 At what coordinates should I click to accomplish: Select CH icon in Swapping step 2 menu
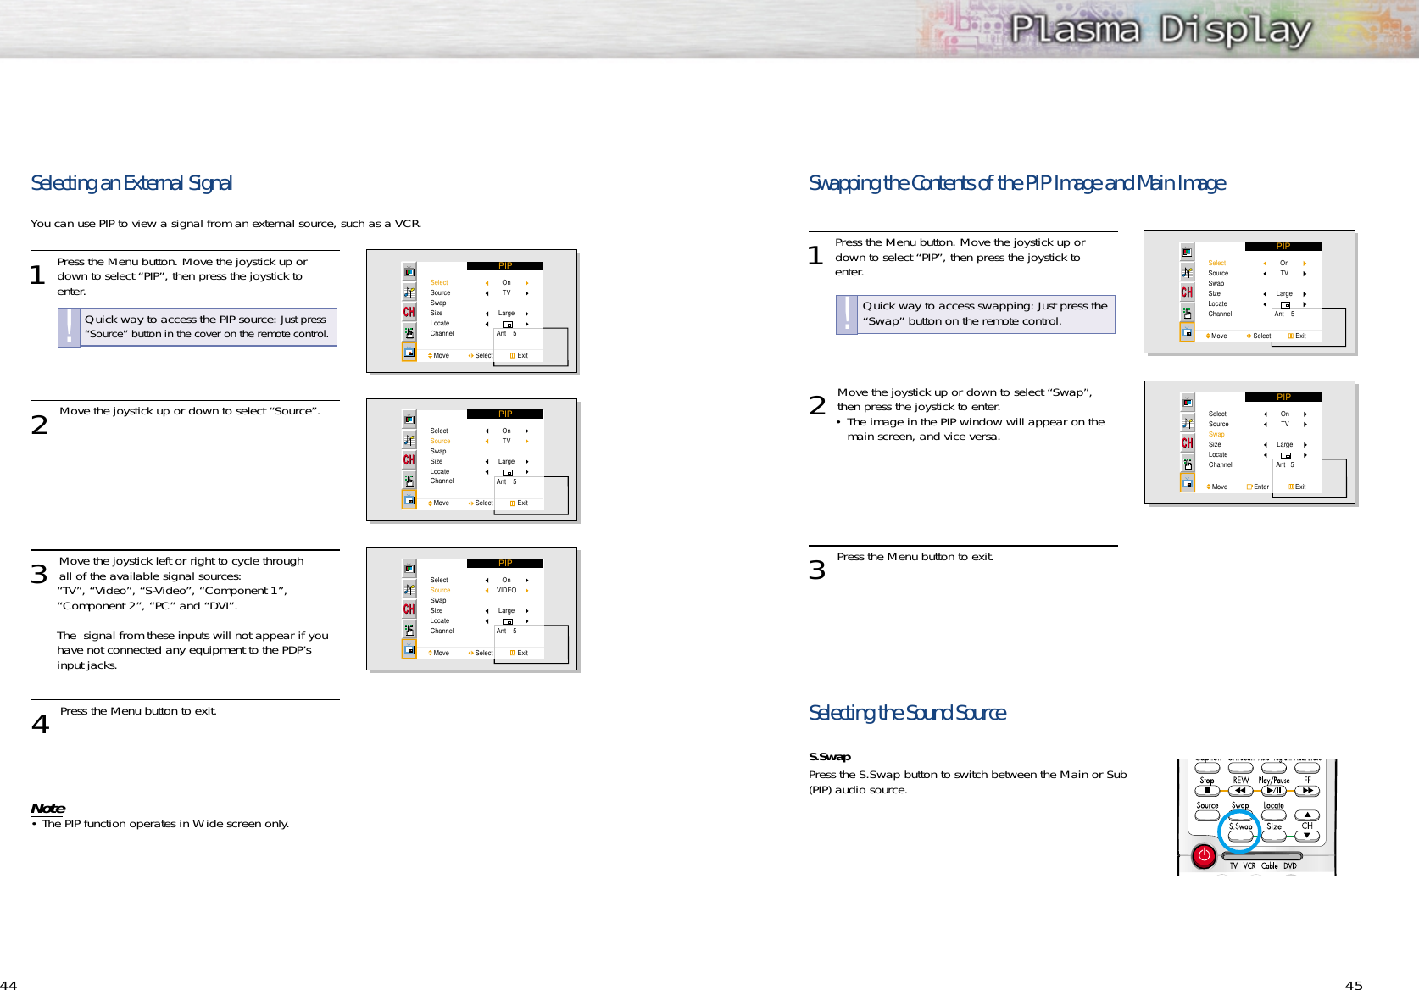click(1188, 442)
